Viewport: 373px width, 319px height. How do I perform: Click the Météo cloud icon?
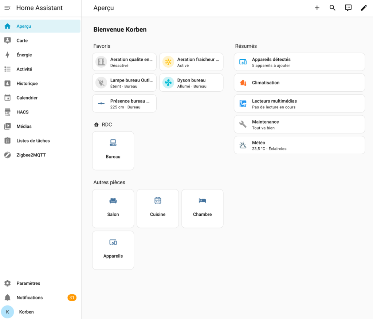click(x=243, y=145)
